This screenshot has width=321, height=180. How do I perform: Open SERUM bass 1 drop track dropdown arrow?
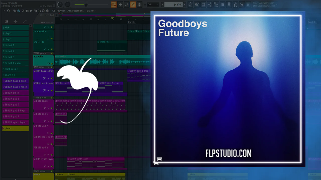48,78
